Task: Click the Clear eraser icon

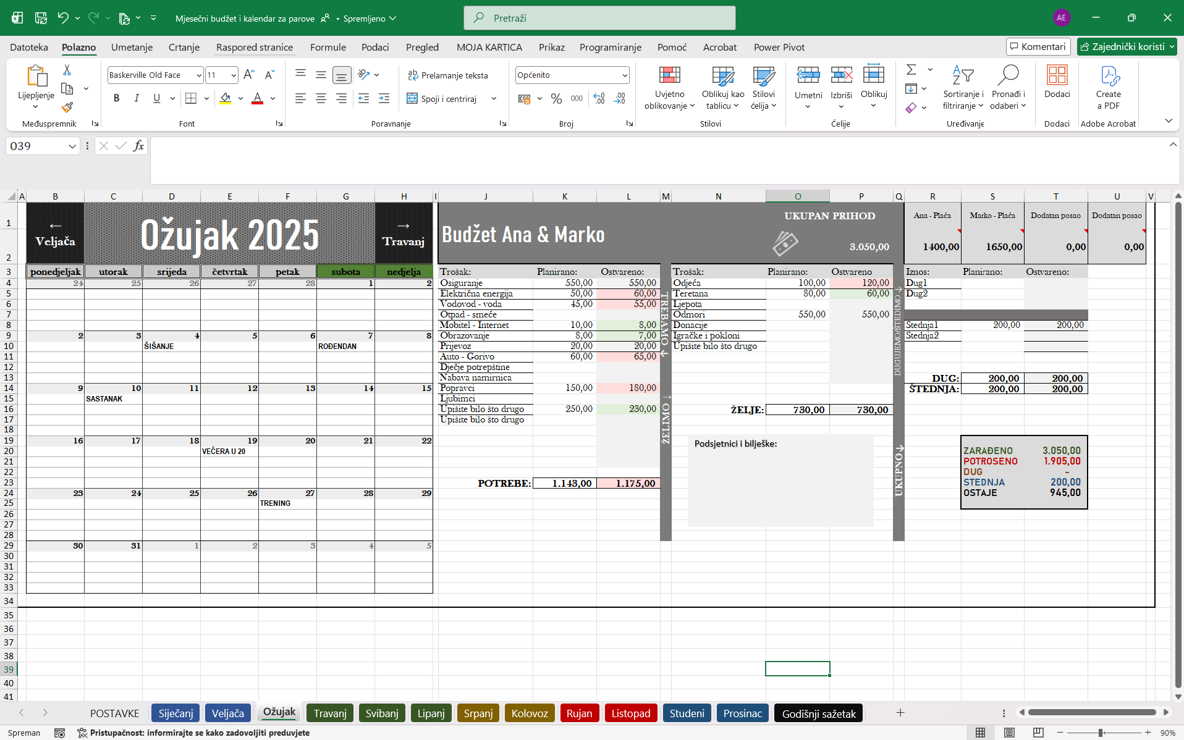Action: click(x=911, y=107)
